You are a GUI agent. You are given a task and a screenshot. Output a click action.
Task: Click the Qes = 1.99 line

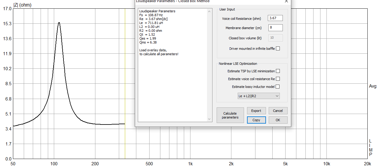(x=148, y=38)
